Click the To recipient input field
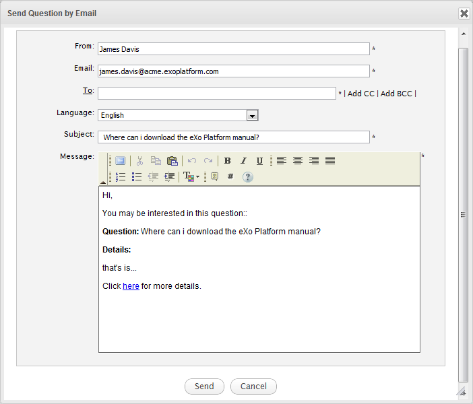The width and height of the screenshot is (473, 404). 216,94
